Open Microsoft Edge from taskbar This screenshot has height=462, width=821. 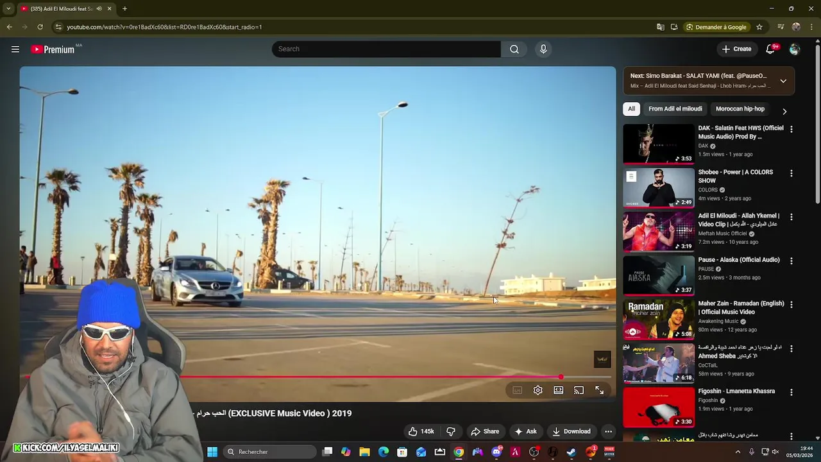coord(384,452)
